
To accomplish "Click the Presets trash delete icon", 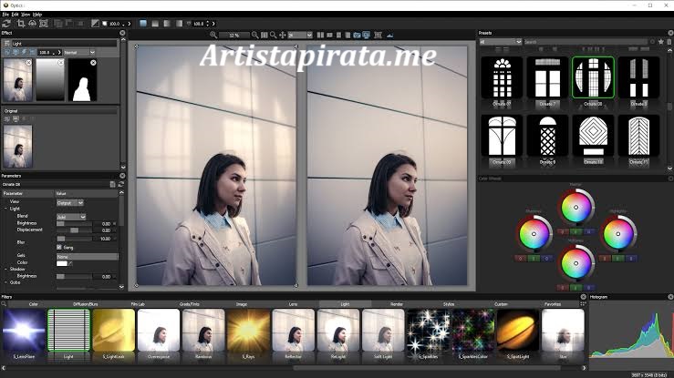I will click(x=669, y=42).
